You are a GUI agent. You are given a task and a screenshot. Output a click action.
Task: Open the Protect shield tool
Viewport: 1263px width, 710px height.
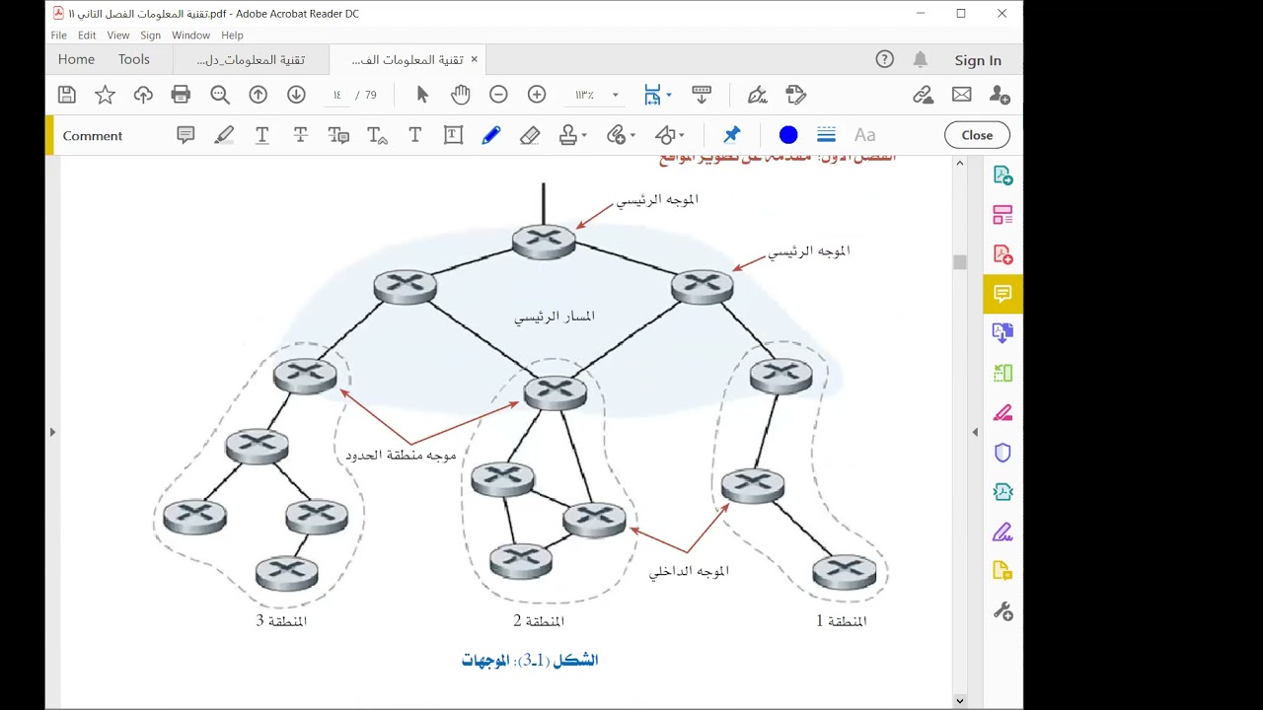[1003, 453]
